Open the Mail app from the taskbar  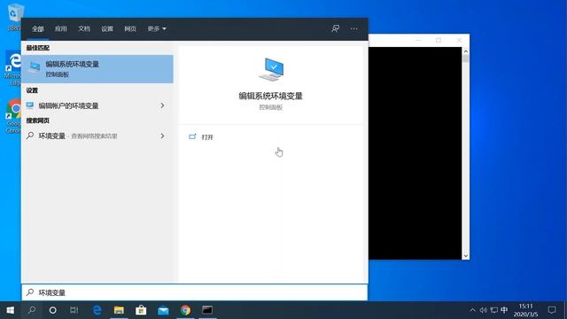click(x=163, y=310)
